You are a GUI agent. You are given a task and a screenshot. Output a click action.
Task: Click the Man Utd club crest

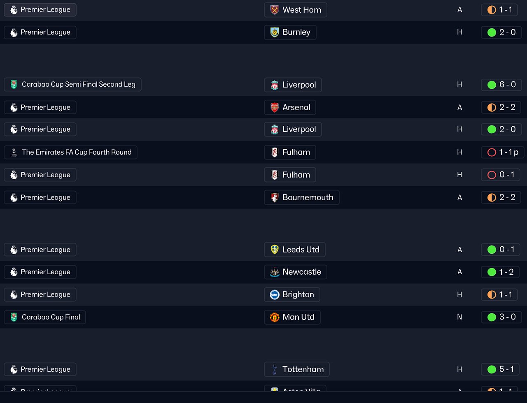coord(275,317)
